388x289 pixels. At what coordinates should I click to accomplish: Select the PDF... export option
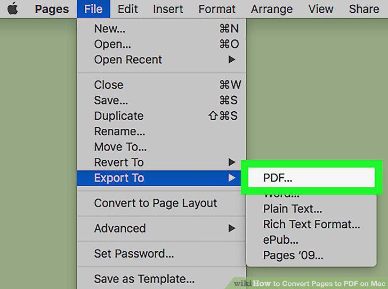312,178
